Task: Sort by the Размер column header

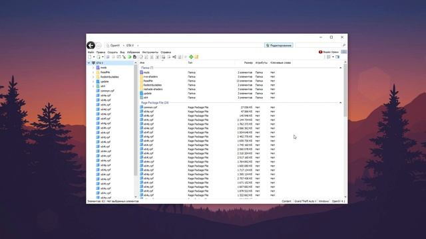Action: tap(248, 63)
